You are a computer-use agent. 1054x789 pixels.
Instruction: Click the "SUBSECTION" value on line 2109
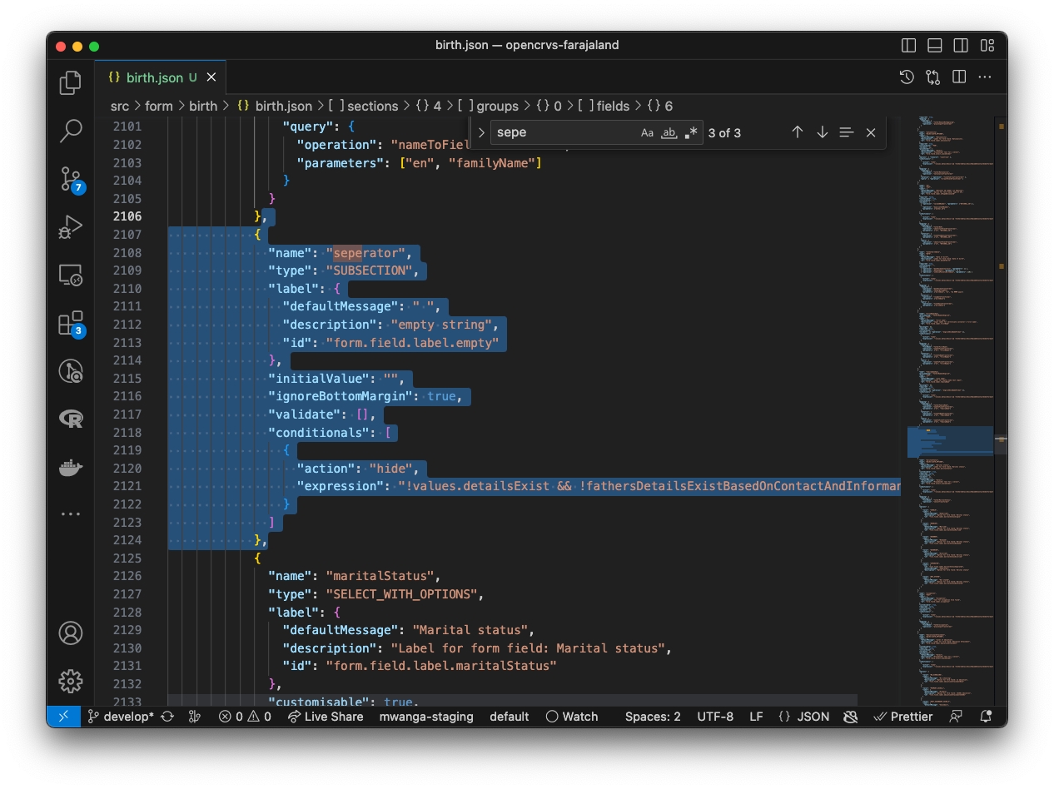pyautogui.click(x=371, y=270)
